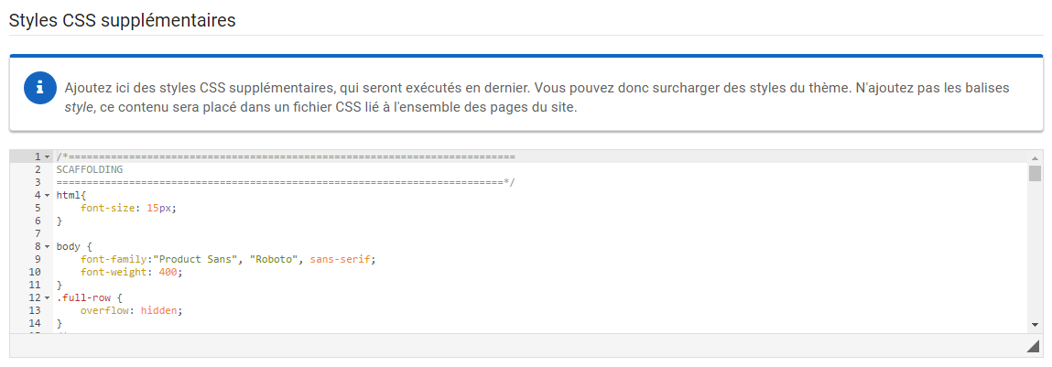This screenshot has width=1052, height=367.
Task: Collapse the comment block at line 1
Action: [47, 157]
